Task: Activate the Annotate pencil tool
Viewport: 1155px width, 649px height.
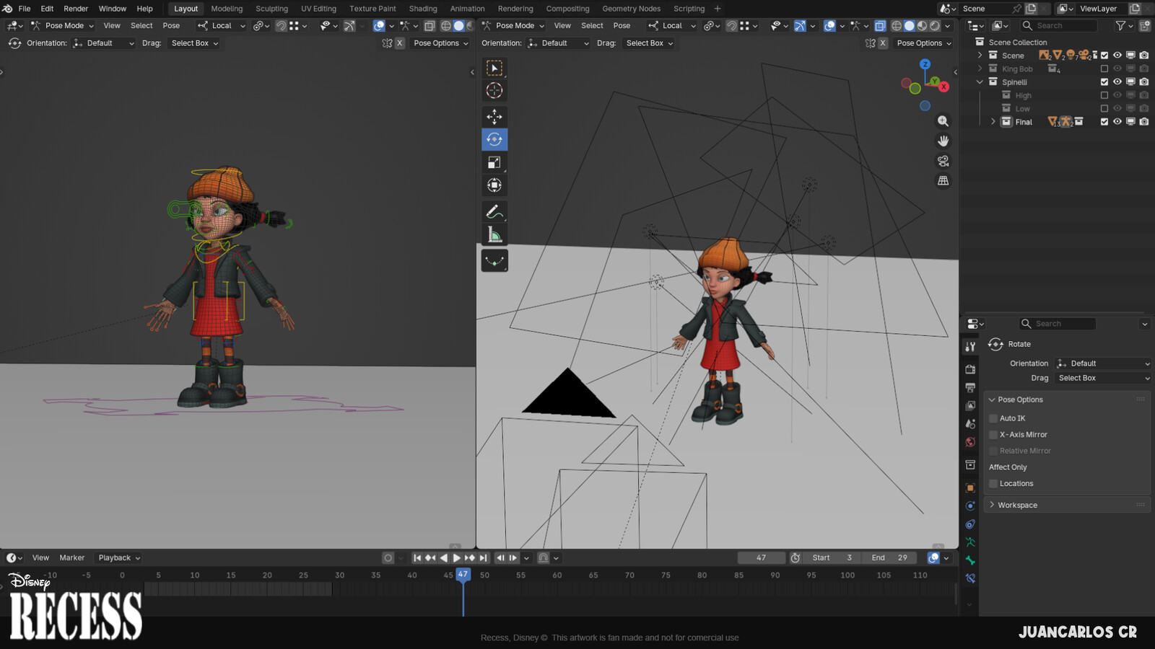Action: (x=494, y=211)
